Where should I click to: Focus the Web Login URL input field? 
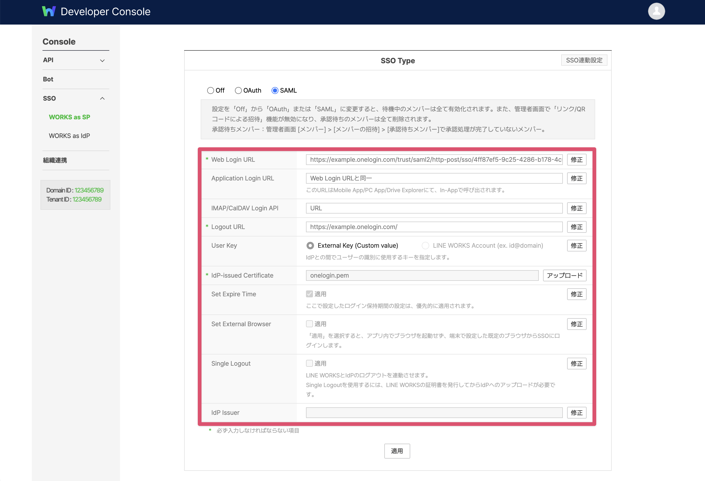pyautogui.click(x=434, y=160)
